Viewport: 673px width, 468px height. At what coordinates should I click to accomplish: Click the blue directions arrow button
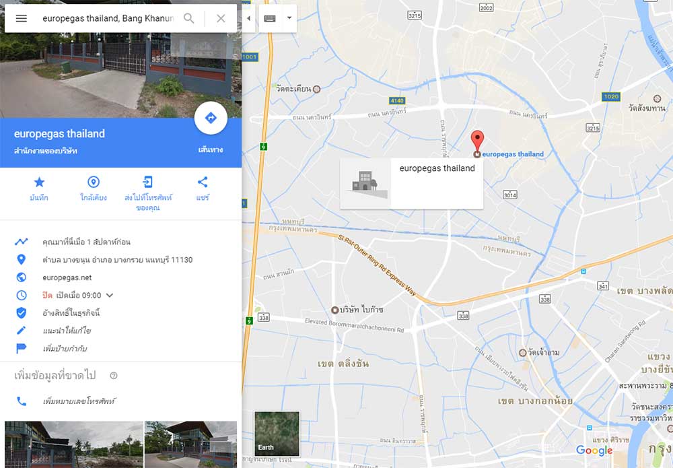click(211, 118)
